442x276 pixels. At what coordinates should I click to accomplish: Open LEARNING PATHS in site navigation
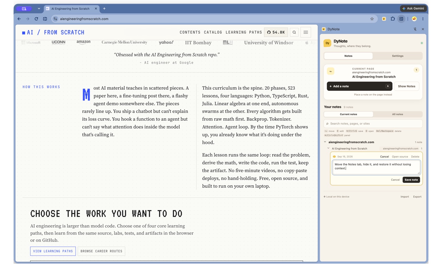244,32
